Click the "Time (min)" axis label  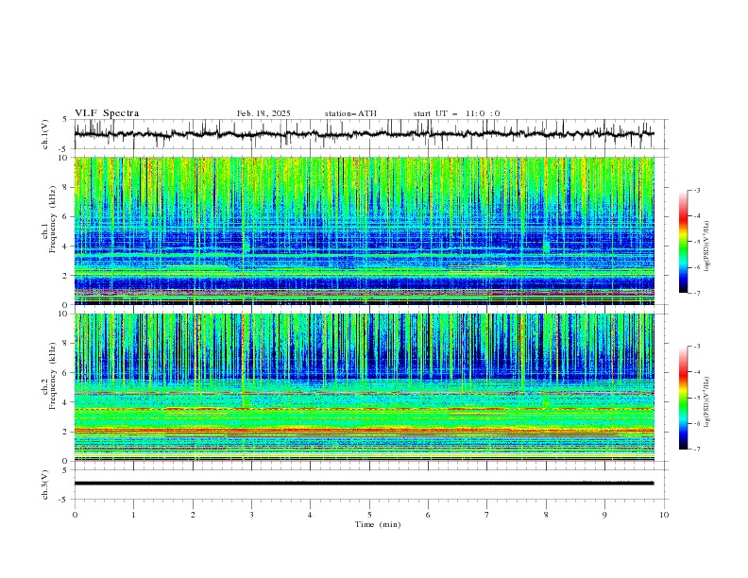coord(378,524)
